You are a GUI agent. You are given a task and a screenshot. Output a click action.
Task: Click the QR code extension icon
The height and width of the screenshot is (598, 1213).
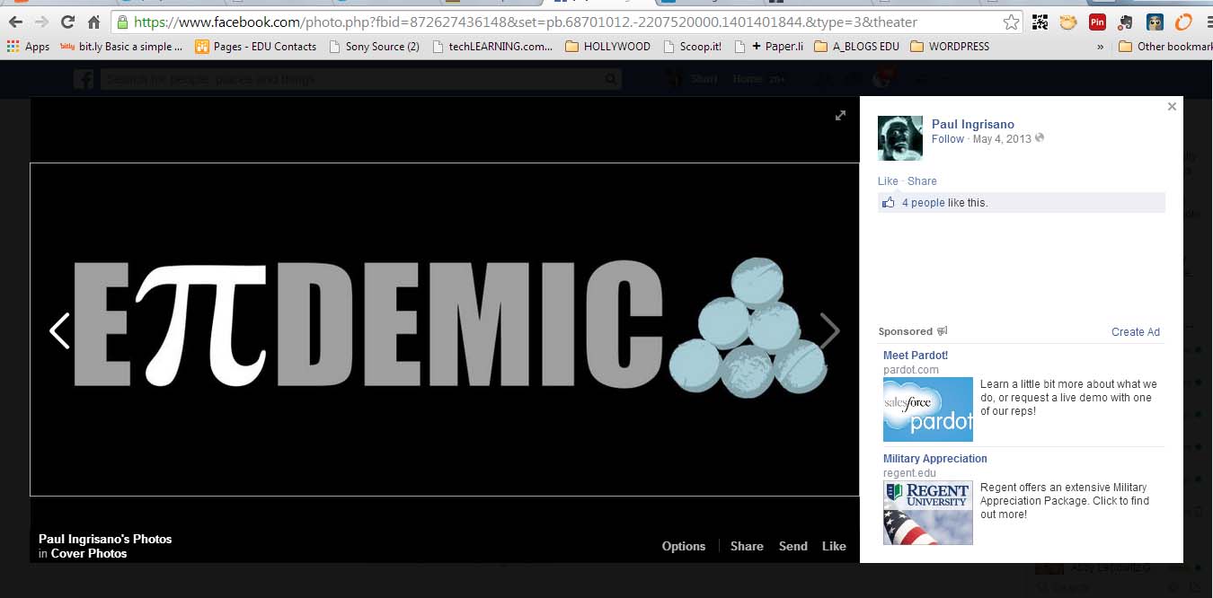click(x=1040, y=22)
